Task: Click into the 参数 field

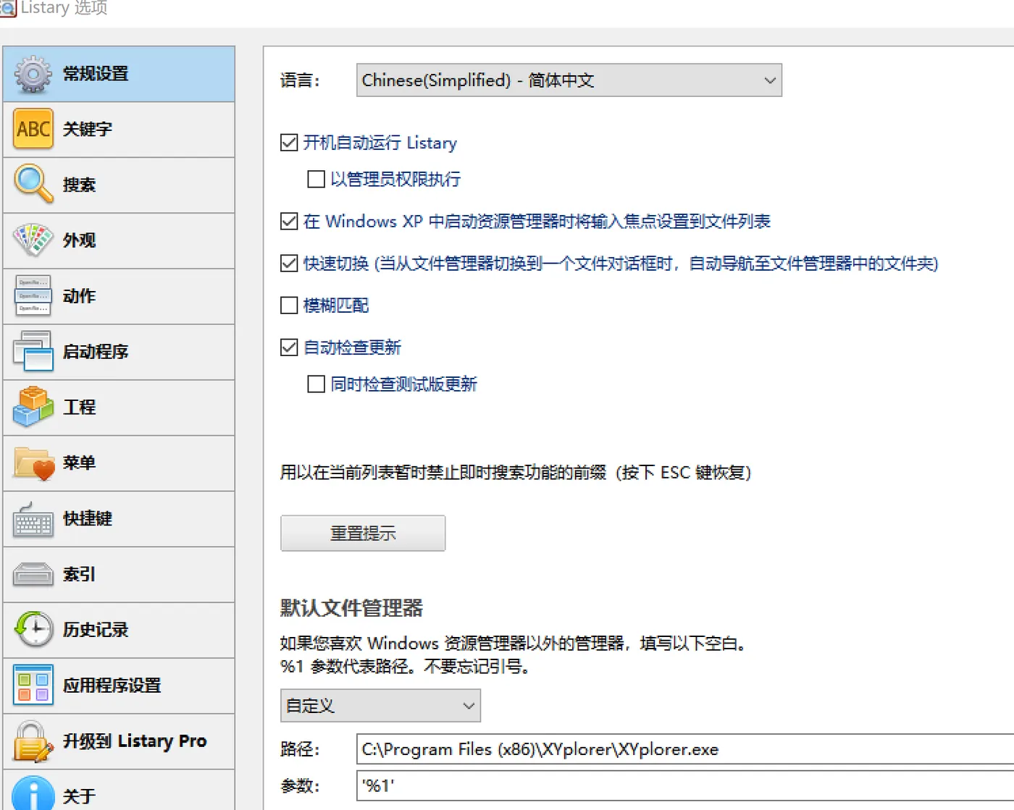Action: 685,785
